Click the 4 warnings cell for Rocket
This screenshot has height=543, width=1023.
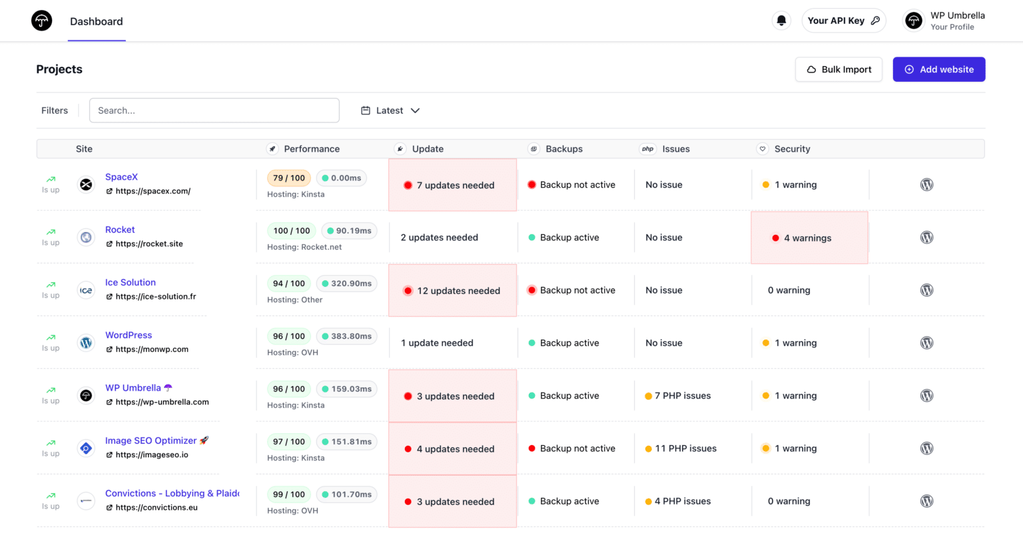(x=809, y=238)
